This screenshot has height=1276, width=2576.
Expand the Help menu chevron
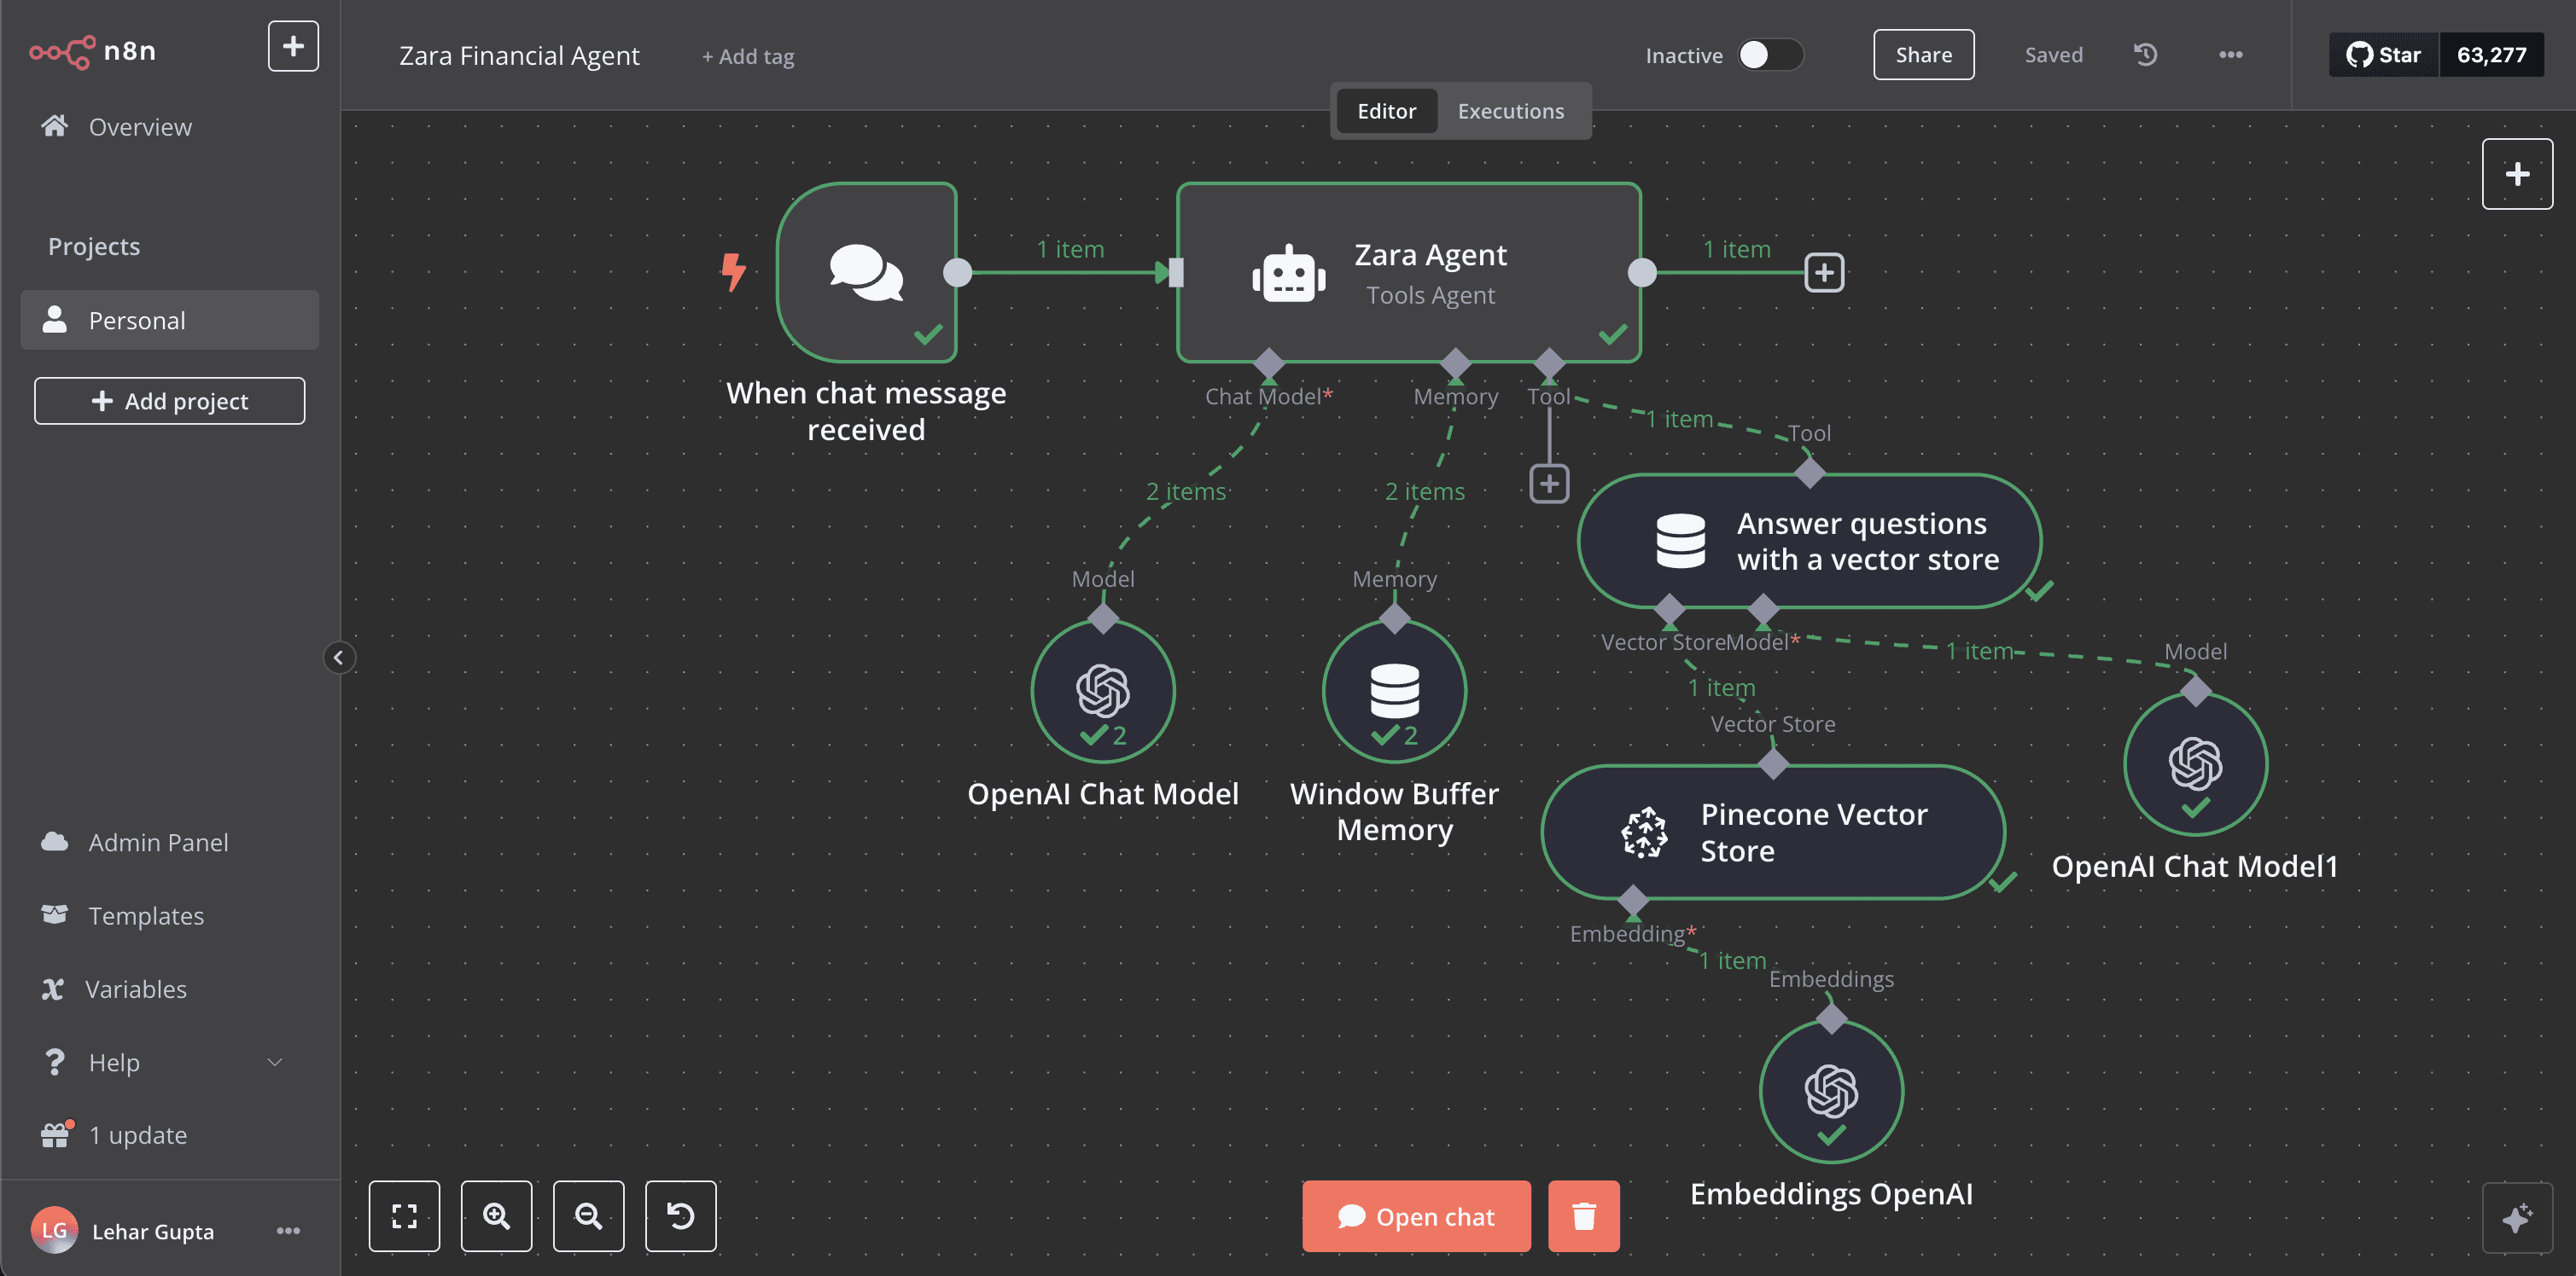(275, 1062)
